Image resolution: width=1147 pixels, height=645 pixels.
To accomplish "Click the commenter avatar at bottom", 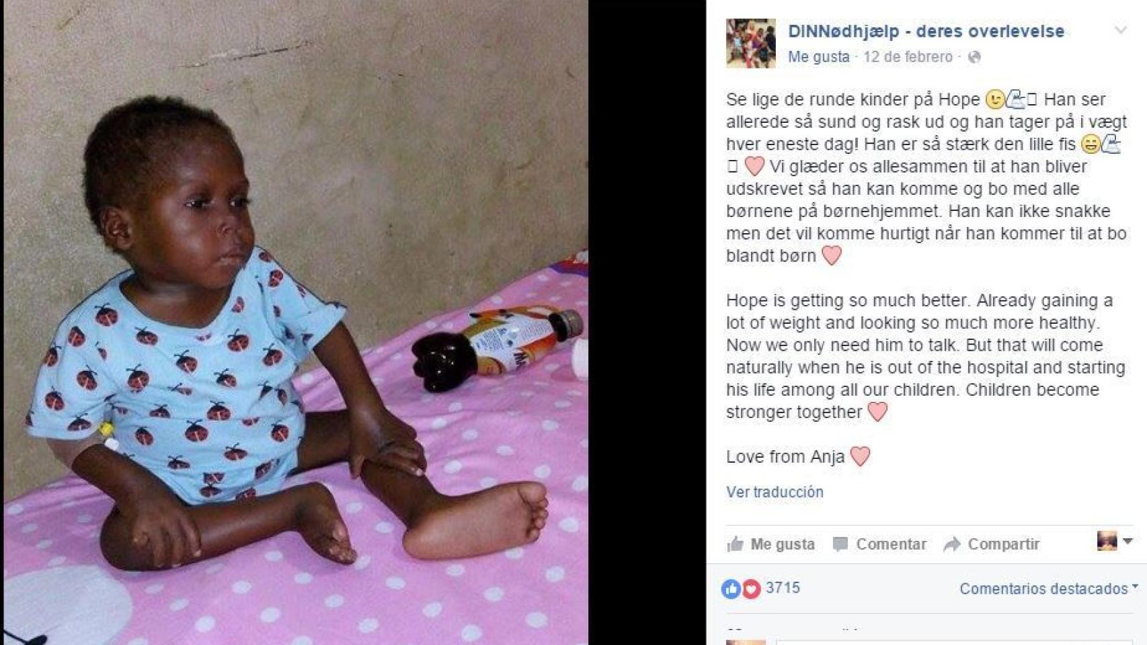I will point(746,642).
